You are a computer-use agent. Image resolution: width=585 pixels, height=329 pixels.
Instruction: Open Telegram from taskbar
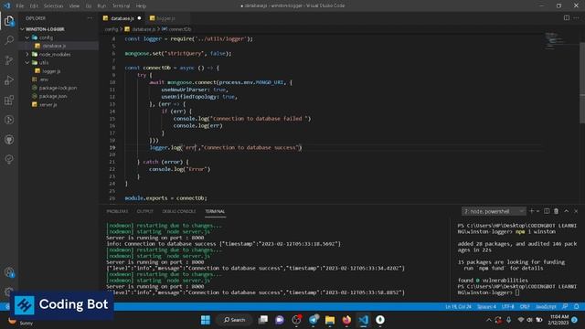pyautogui.click(x=314, y=320)
